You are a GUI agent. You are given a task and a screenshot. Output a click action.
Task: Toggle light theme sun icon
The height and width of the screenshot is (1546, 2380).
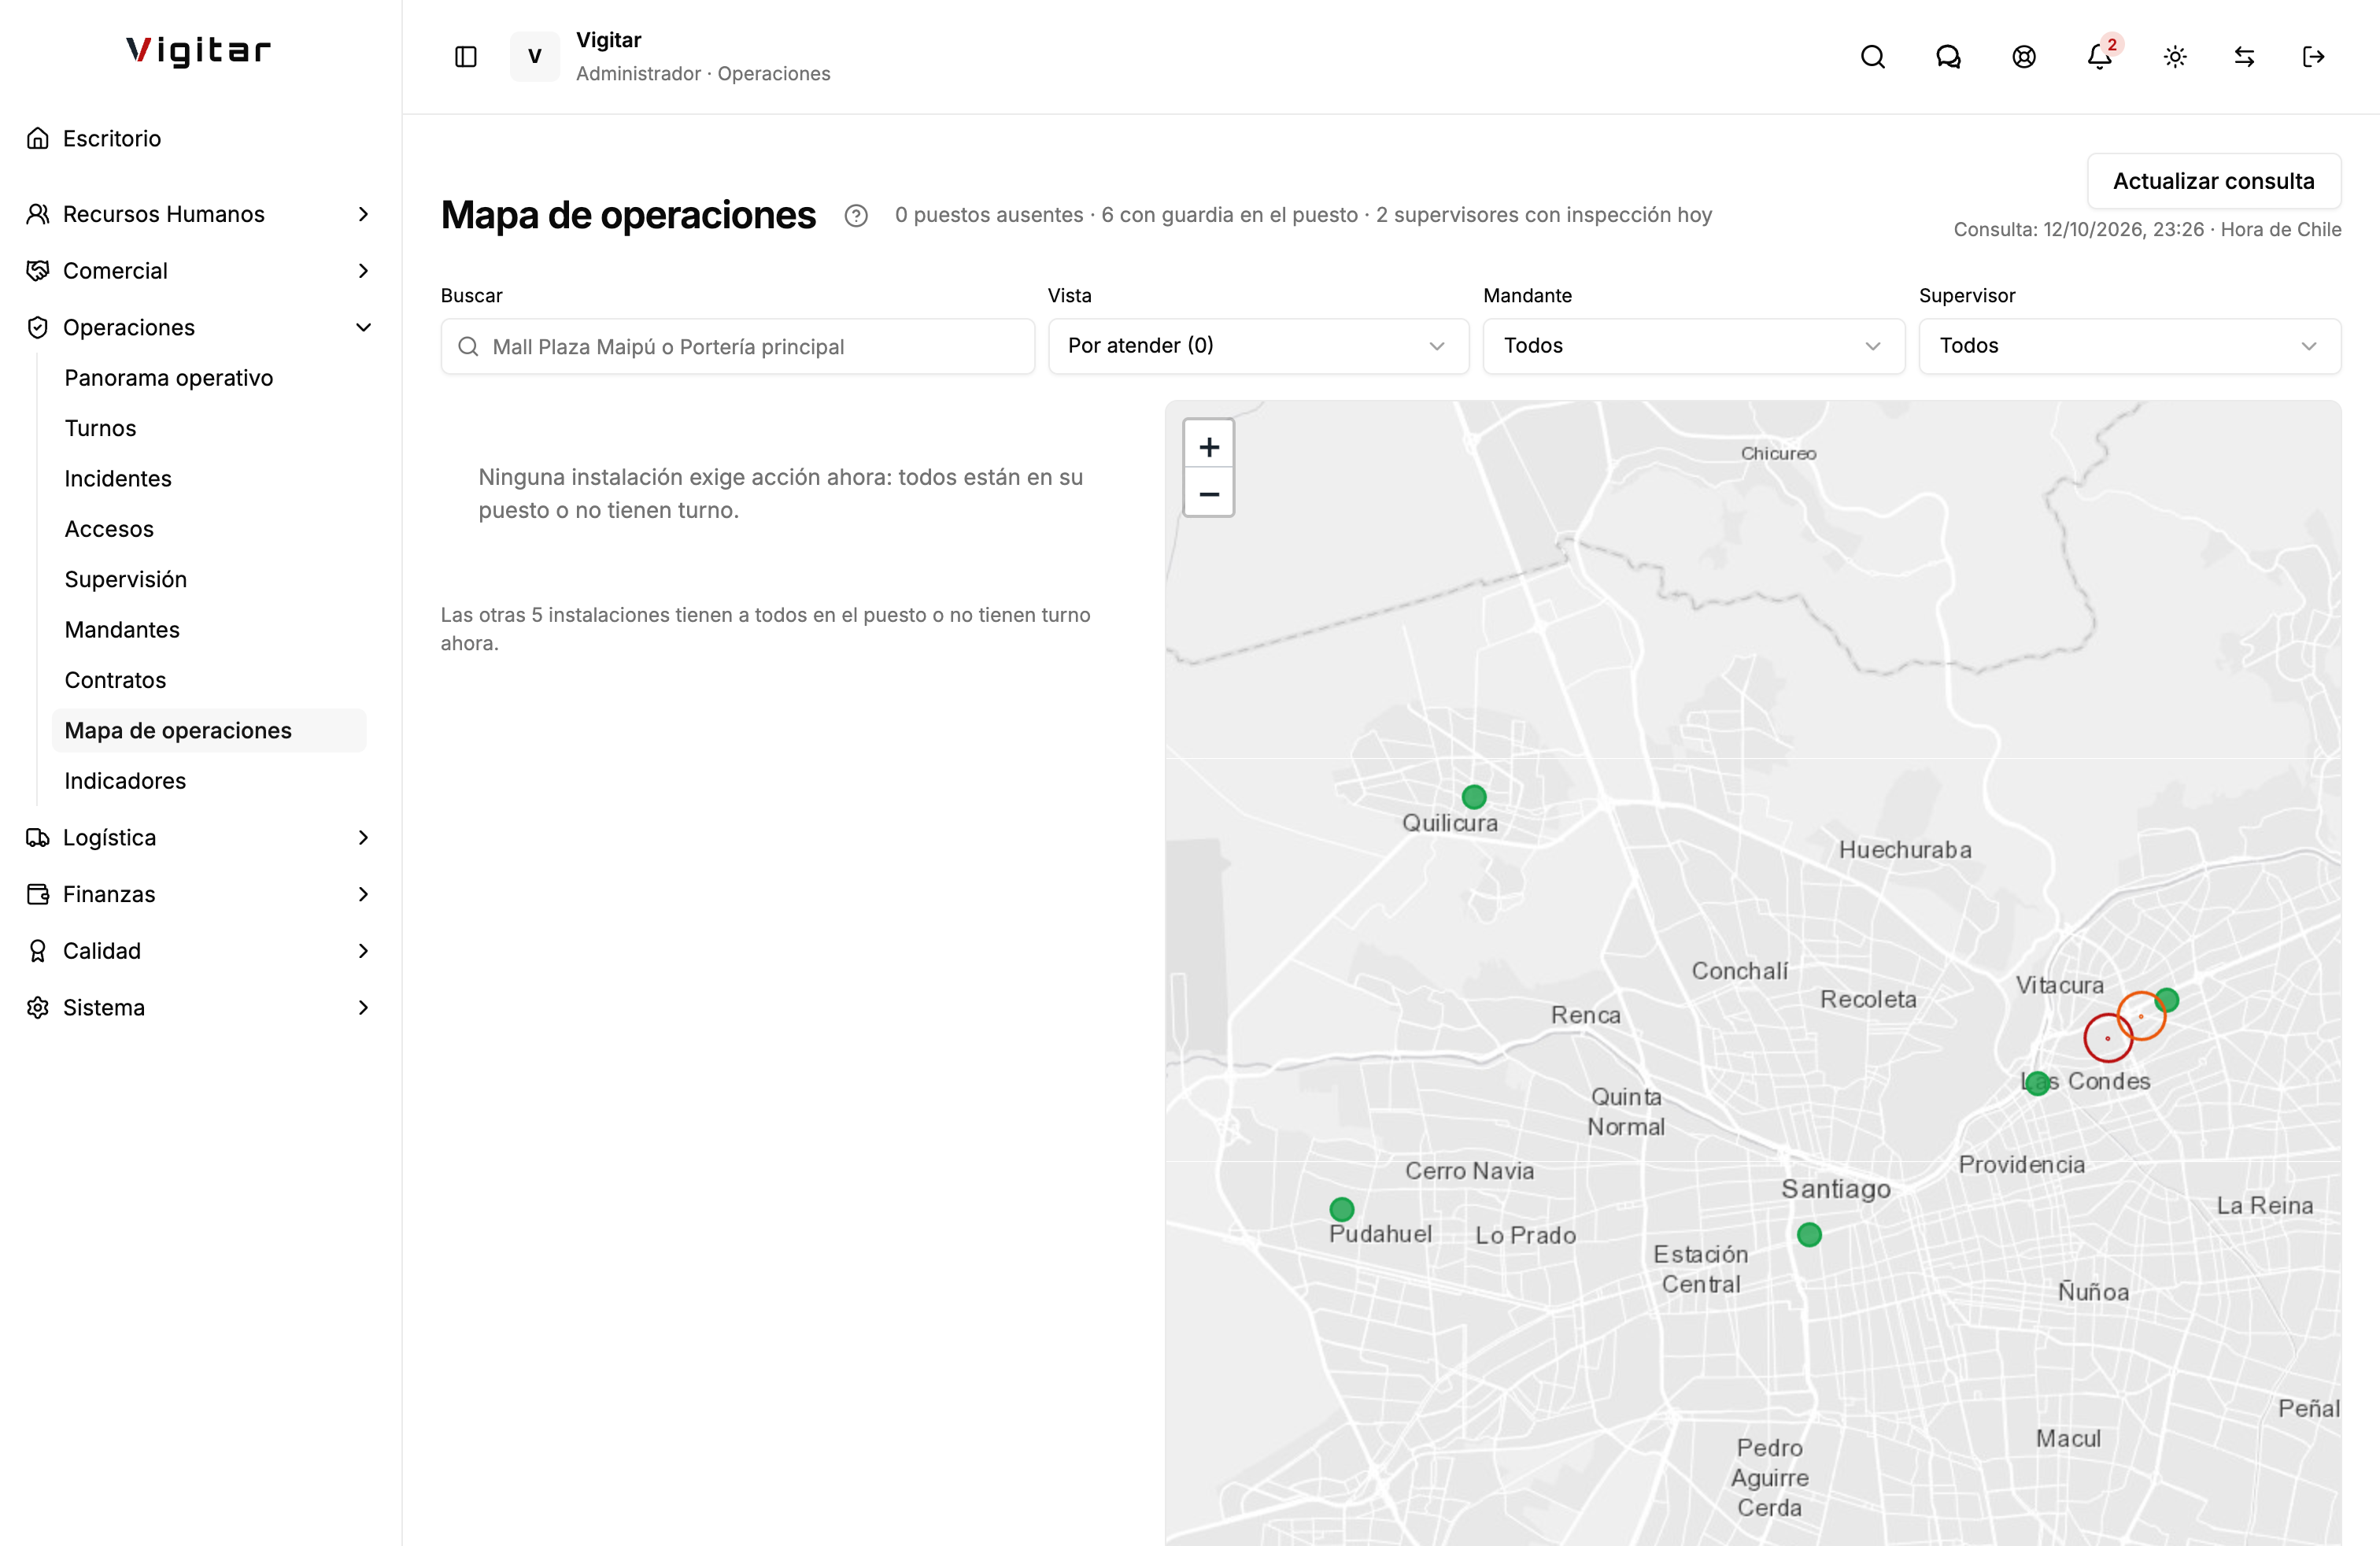coord(2175,57)
